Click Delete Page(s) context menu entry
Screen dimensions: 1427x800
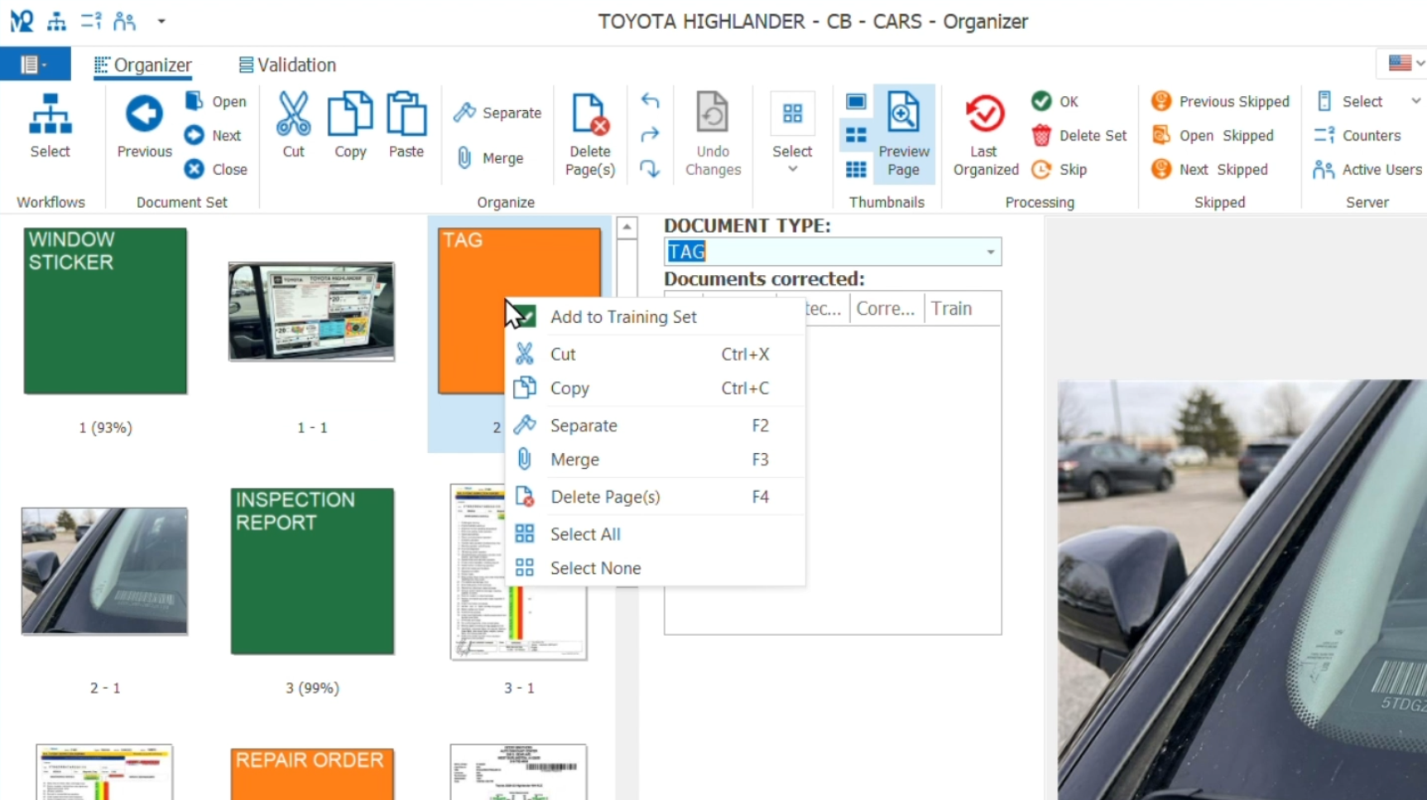coord(654,497)
